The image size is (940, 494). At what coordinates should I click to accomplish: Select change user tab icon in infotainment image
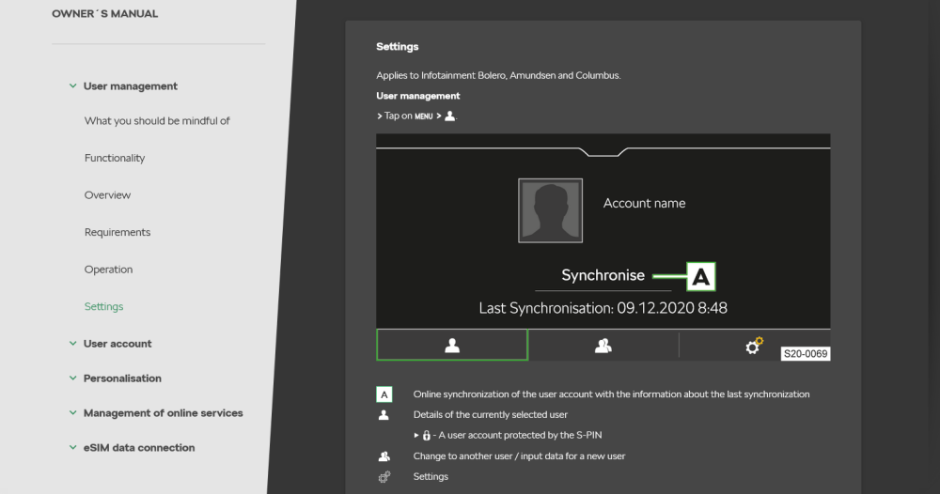(603, 346)
